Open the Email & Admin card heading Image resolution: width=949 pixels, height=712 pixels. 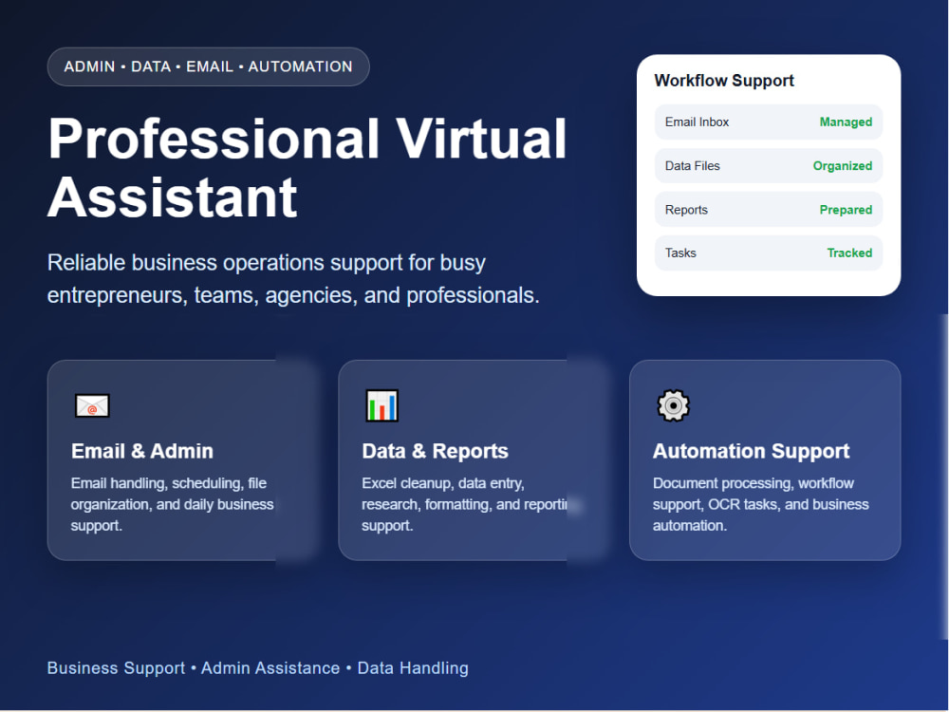(x=142, y=451)
